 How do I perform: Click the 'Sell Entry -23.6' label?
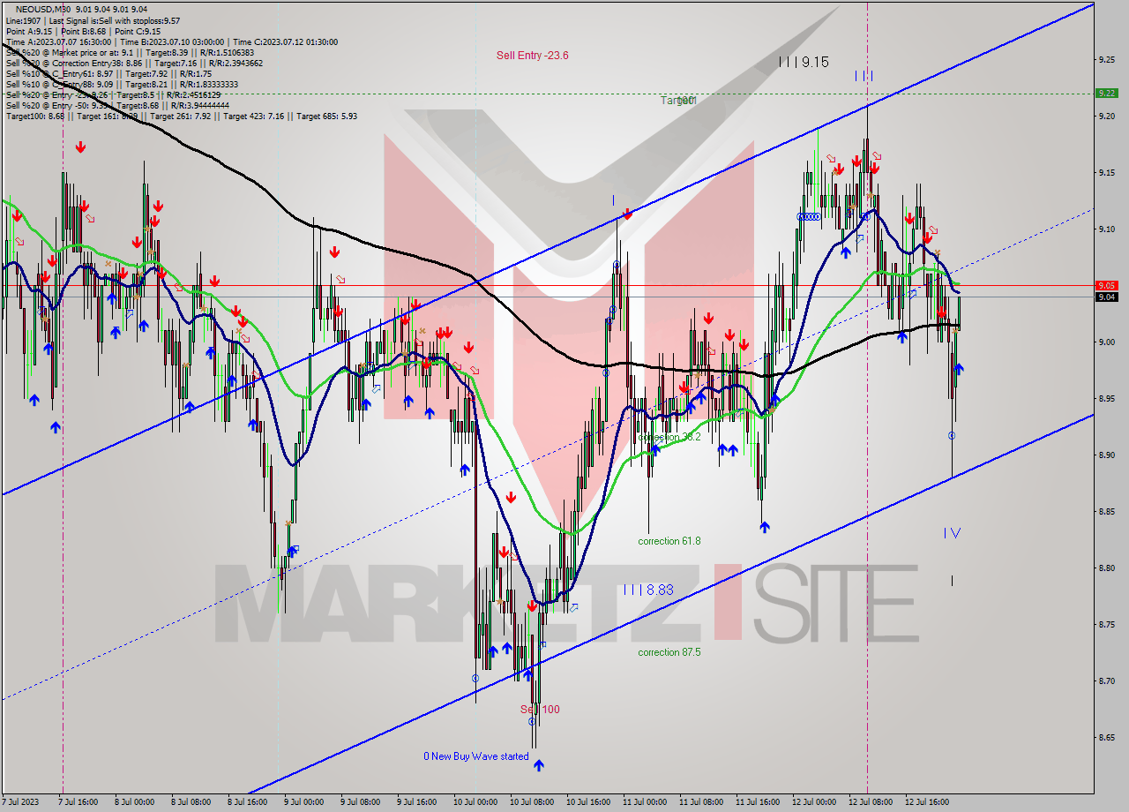(532, 56)
